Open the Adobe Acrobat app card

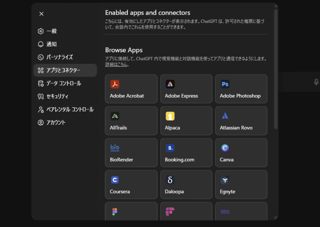pyautogui.click(x=131, y=89)
